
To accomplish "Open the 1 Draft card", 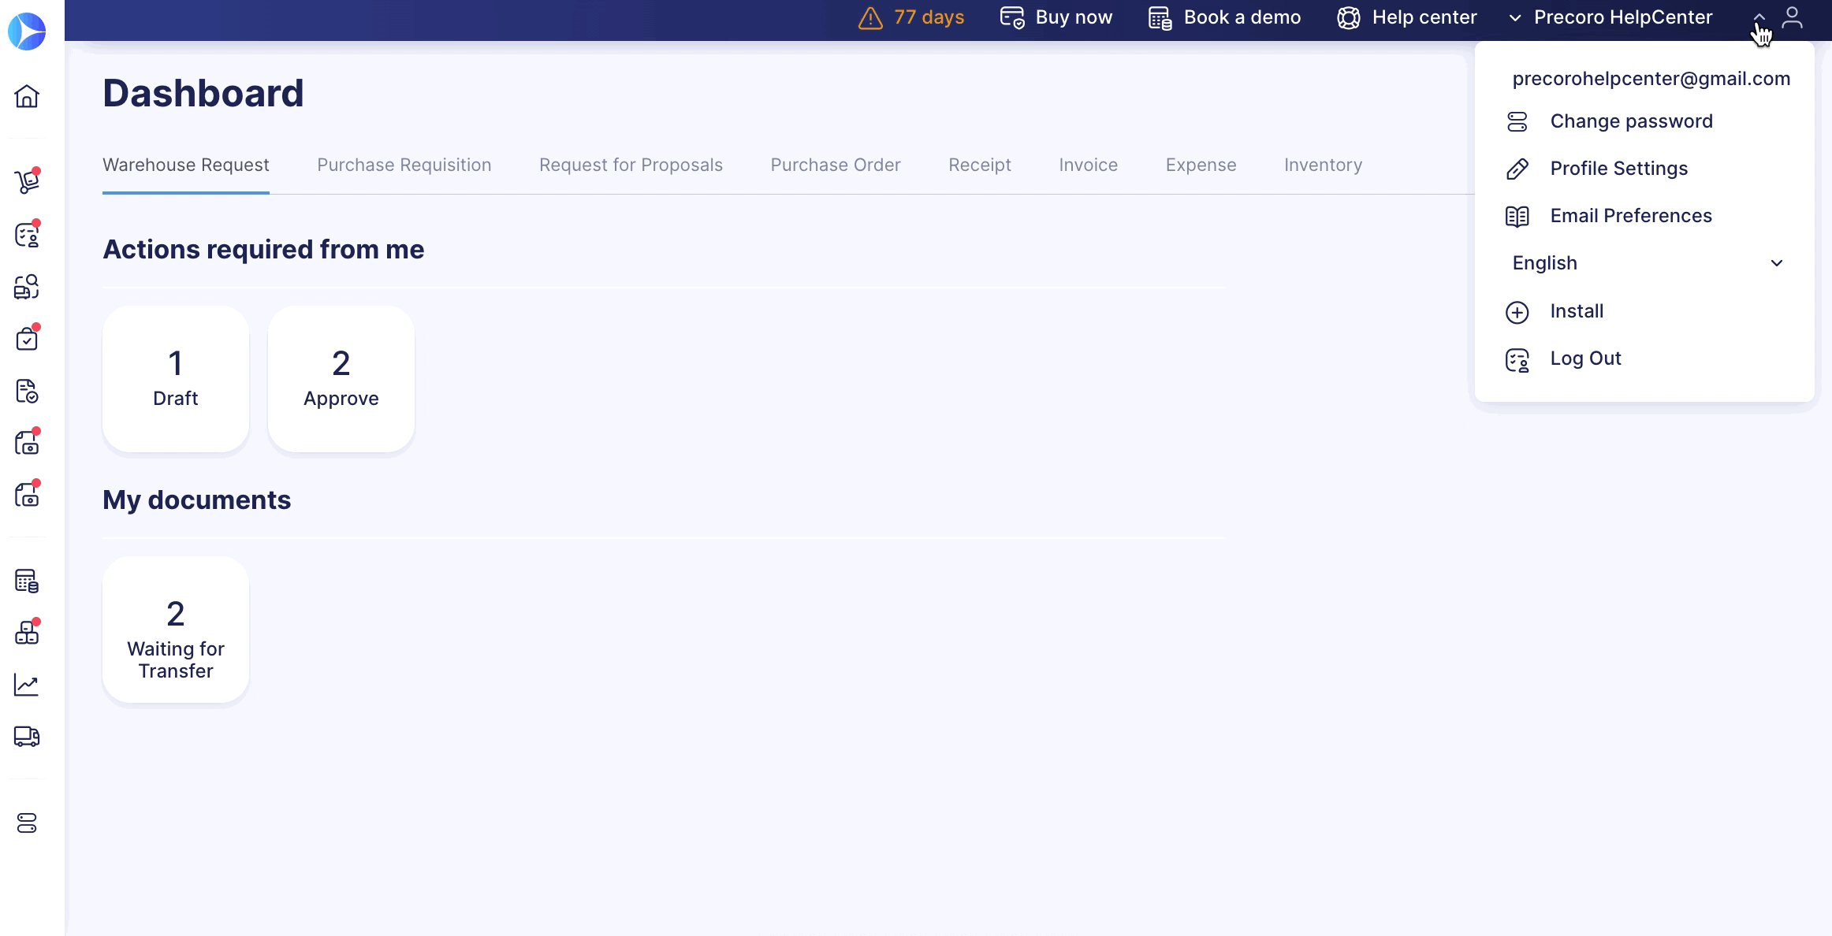I will click(176, 379).
